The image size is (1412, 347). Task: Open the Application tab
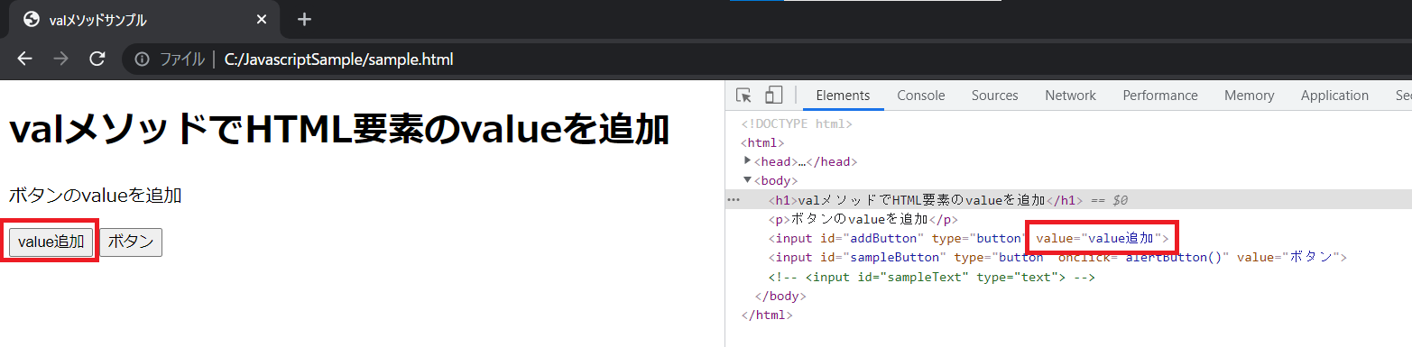pyautogui.click(x=1334, y=96)
